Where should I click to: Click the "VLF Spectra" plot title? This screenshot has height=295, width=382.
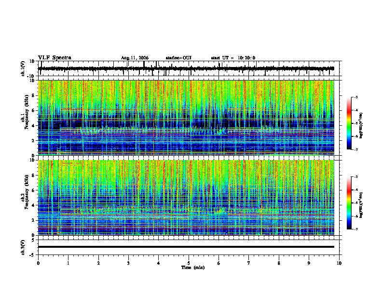[x=55, y=57]
